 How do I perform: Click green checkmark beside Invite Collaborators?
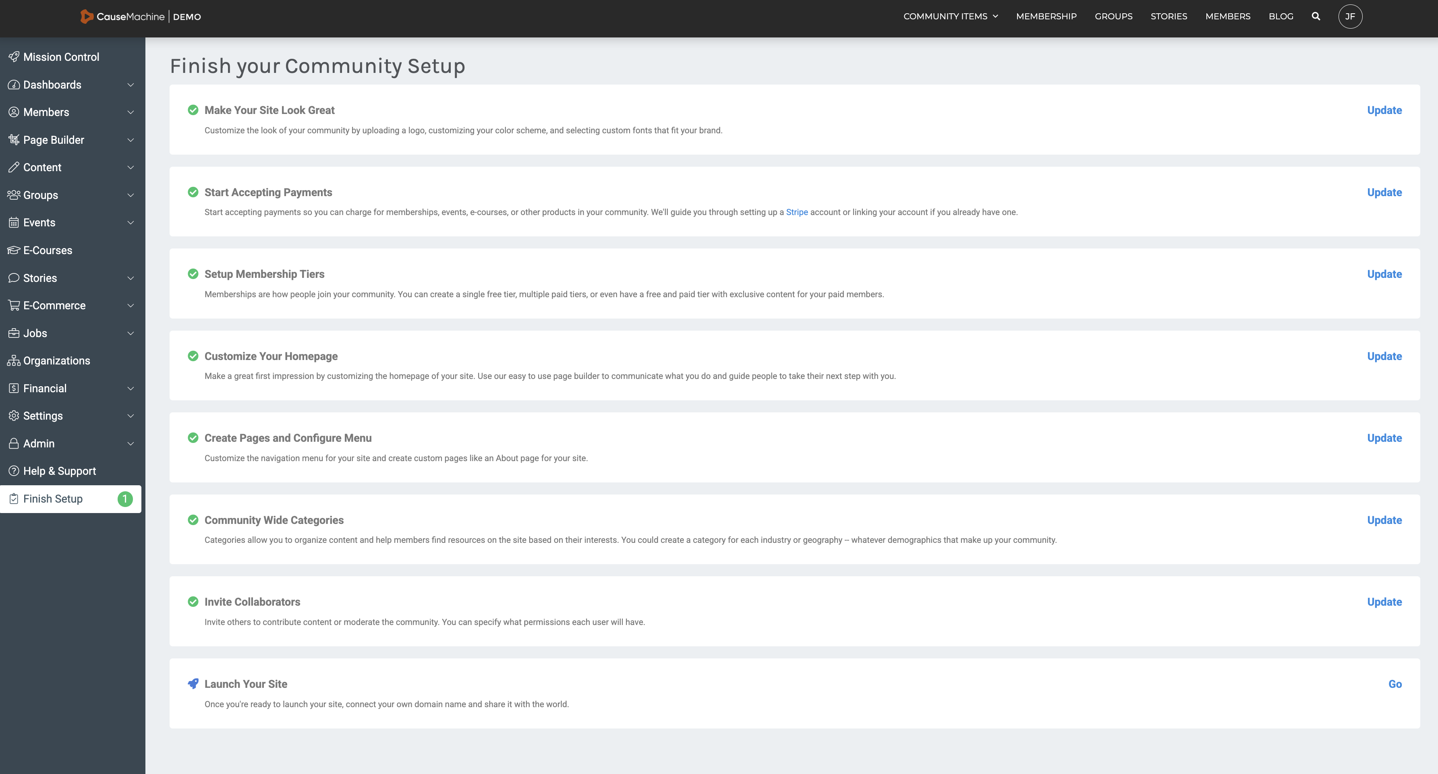[x=193, y=602]
